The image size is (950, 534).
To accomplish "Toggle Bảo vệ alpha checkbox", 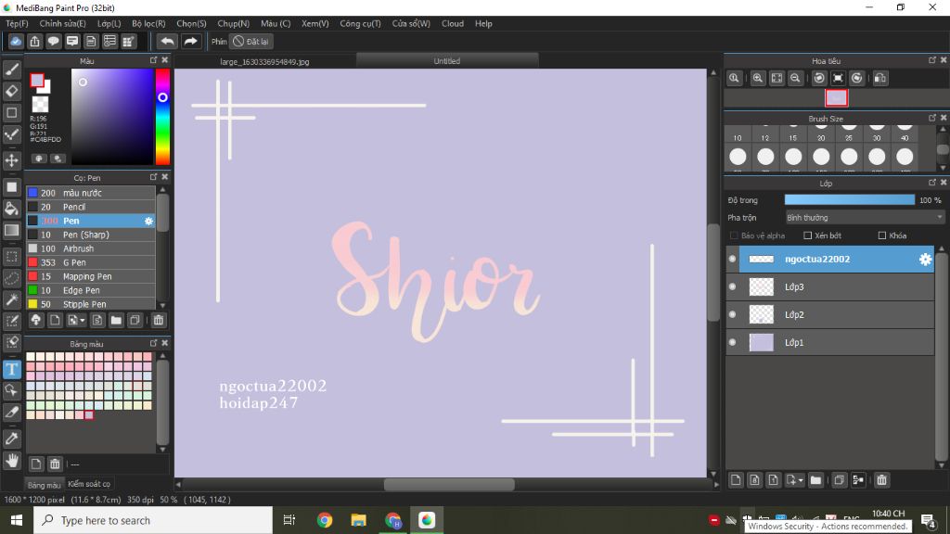I will pyautogui.click(x=734, y=235).
